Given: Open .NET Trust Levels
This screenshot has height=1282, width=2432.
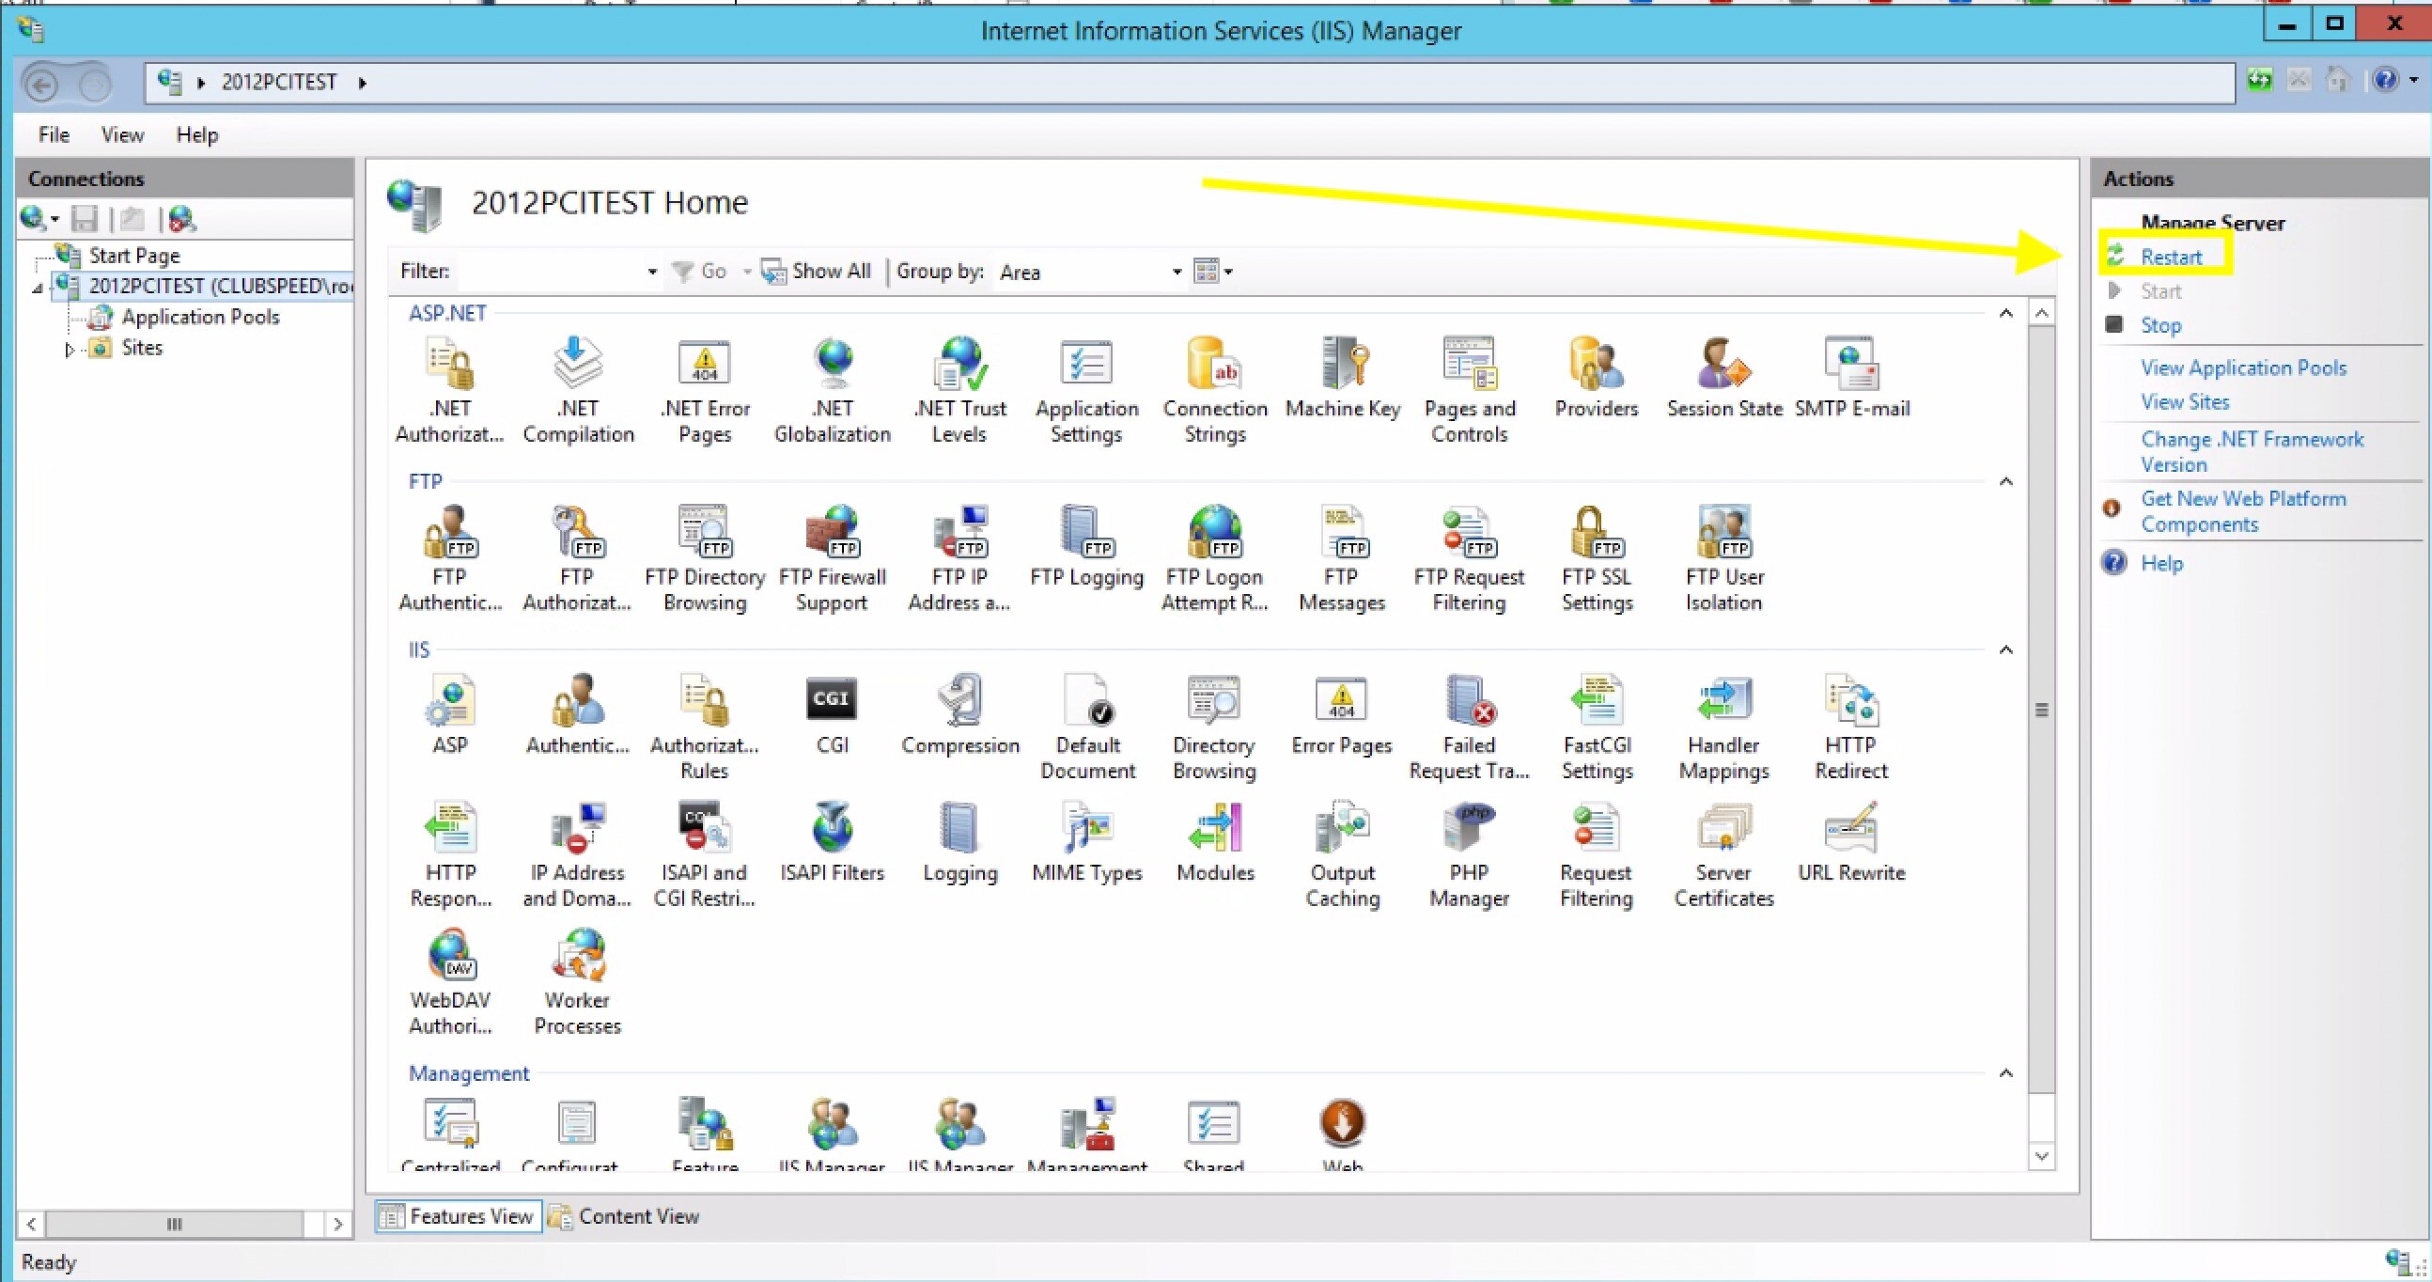Looking at the screenshot, I should (959, 390).
